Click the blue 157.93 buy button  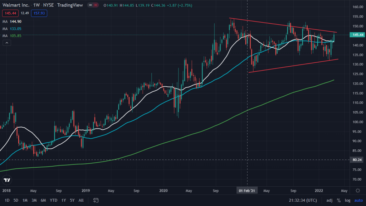click(39, 13)
